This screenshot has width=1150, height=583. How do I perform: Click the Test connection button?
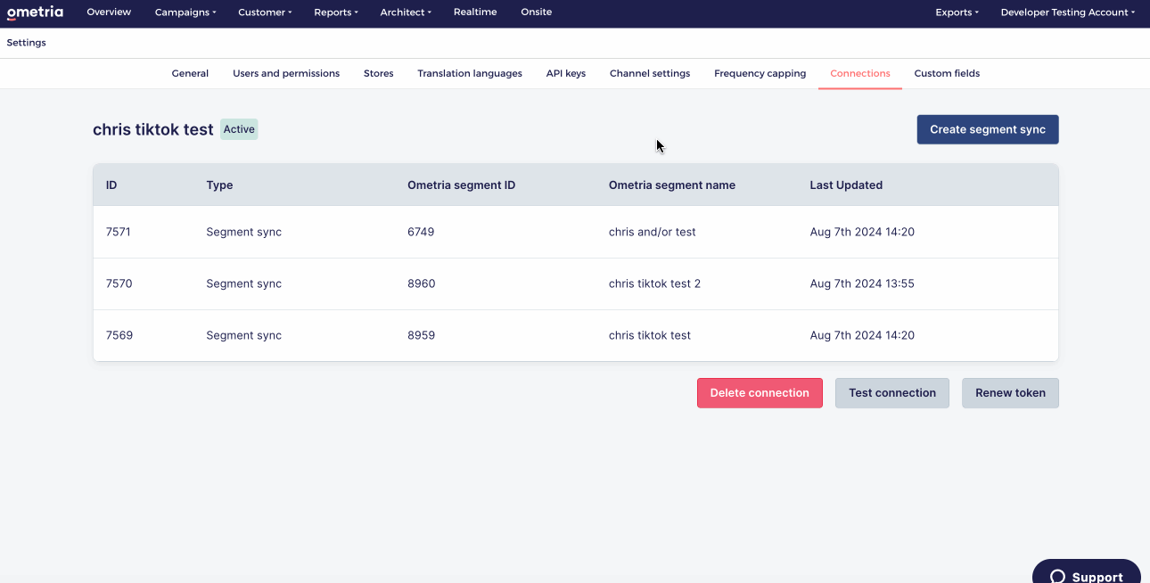892,393
